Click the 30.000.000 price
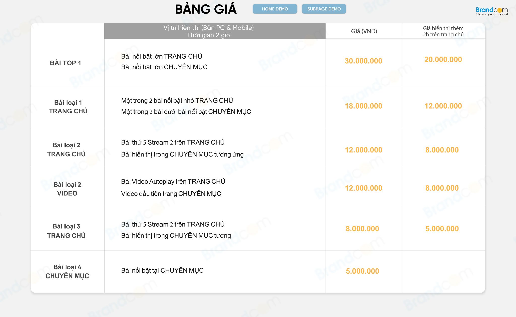Viewport: 516px width, 317px height. click(363, 61)
